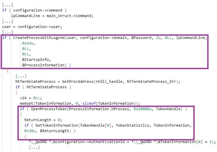Select the lpCommandLine assignment variable
The height and width of the screenshot is (152, 217).
25,16
